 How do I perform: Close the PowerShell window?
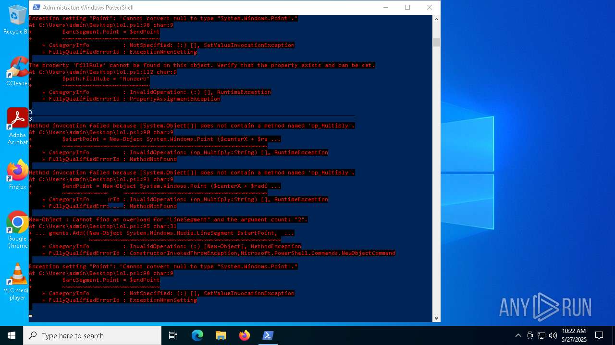pyautogui.click(x=430, y=7)
